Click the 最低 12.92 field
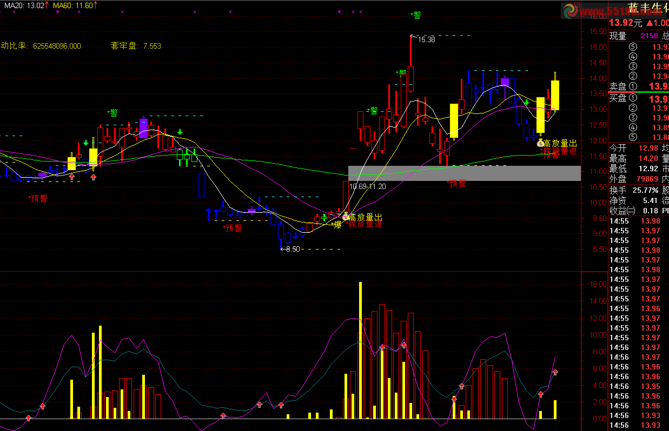Image resolution: width=669 pixels, height=431 pixels. [x=634, y=169]
